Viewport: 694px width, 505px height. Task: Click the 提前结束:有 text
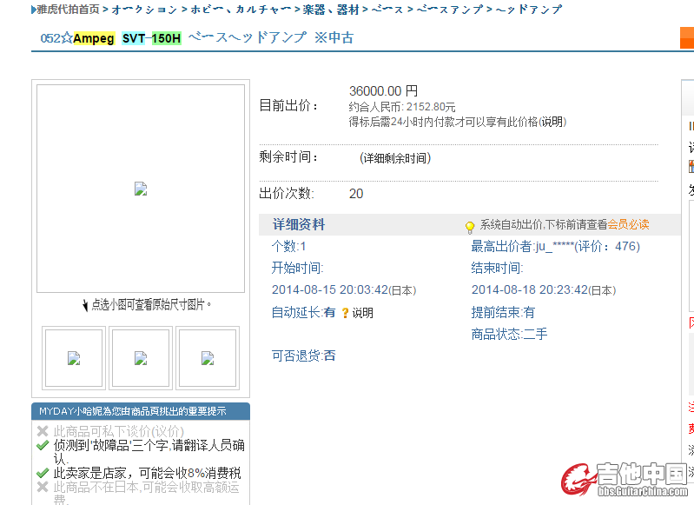click(503, 312)
